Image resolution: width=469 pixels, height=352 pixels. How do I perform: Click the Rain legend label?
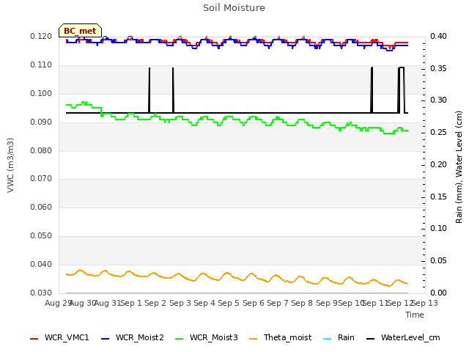click(x=346, y=337)
